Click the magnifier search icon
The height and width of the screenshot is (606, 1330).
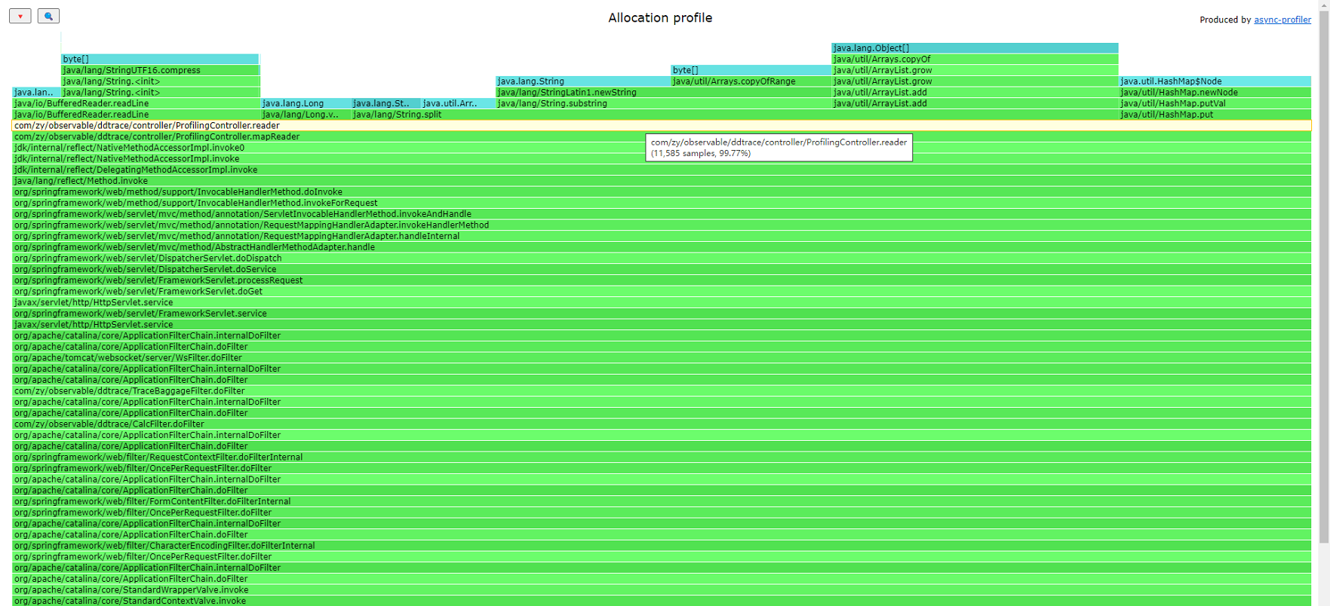[48, 16]
